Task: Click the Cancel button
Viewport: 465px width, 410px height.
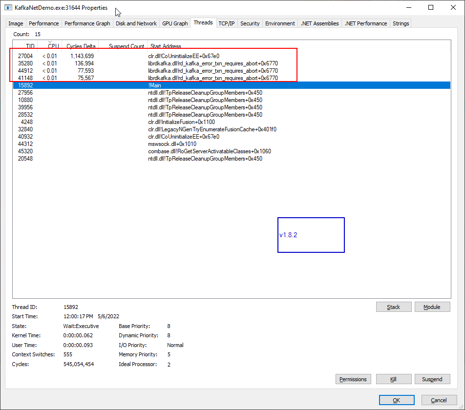Action: click(439, 400)
